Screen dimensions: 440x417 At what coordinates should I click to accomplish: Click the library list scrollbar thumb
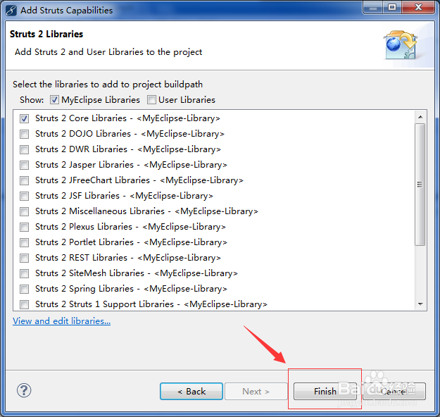click(420, 185)
